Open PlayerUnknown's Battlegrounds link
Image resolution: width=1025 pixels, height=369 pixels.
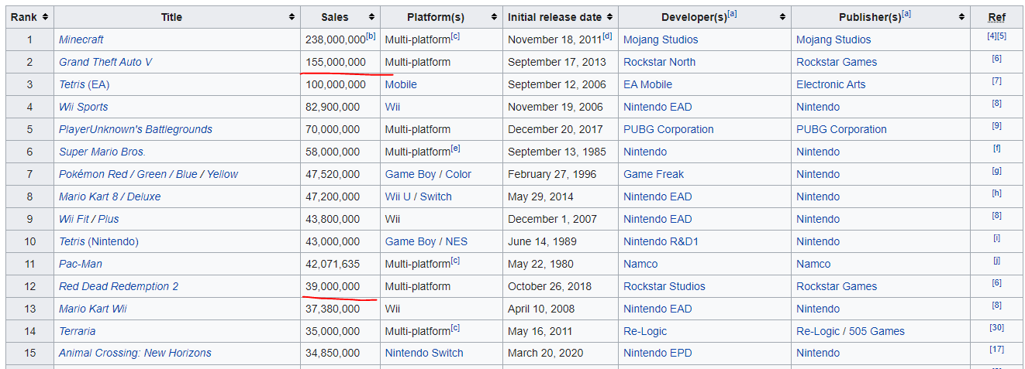(x=136, y=129)
